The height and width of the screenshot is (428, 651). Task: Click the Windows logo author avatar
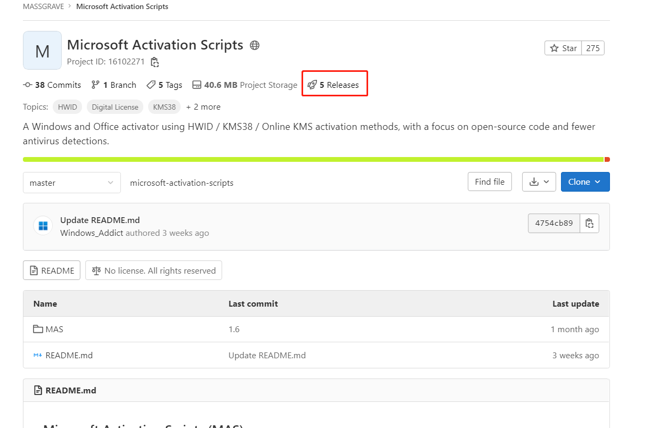43,226
